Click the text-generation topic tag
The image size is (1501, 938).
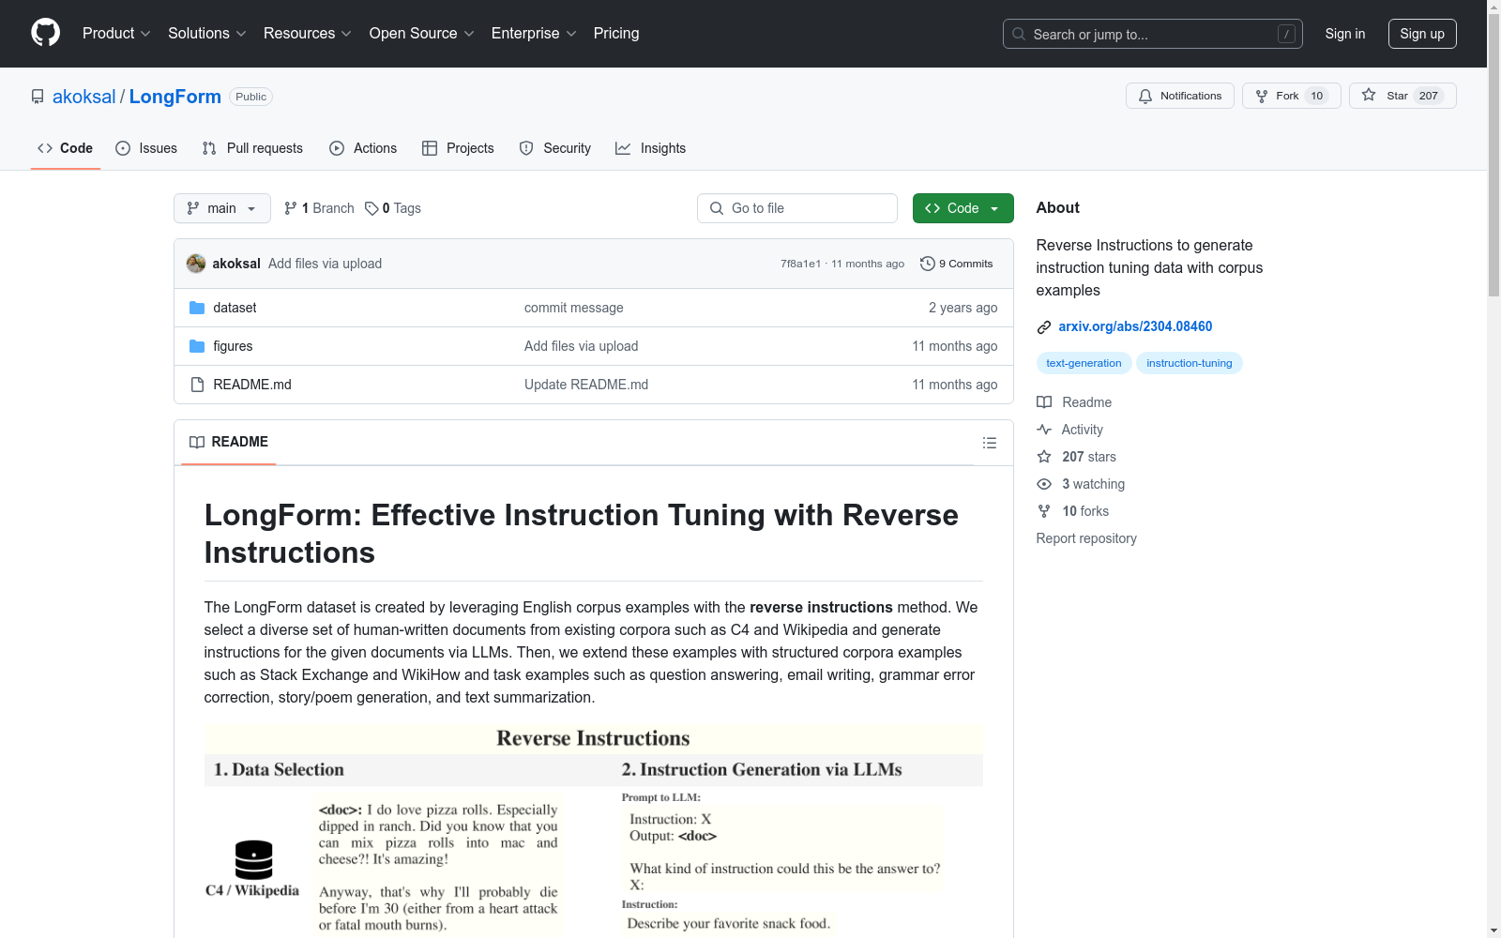point(1084,363)
